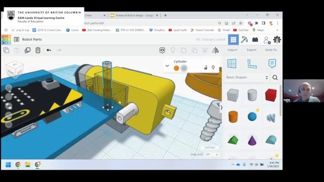Screen dimensions: 324x182
Task: Pick the Cylinder hole shape
Action: [252, 95]
